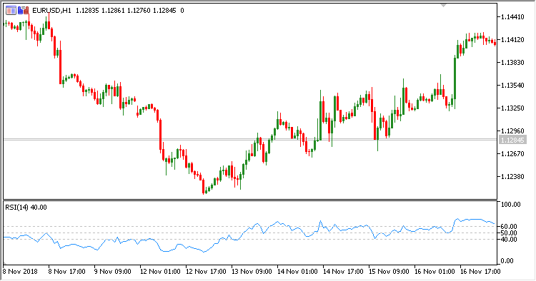Click the 16 Nov 01:00 time label
536x281 pixels.
click(x=435, y=272)
